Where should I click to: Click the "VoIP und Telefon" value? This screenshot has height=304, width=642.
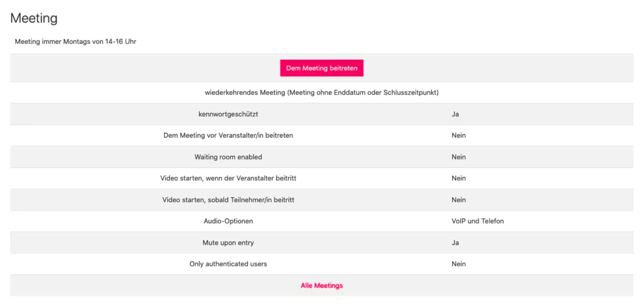pos(478,221)
